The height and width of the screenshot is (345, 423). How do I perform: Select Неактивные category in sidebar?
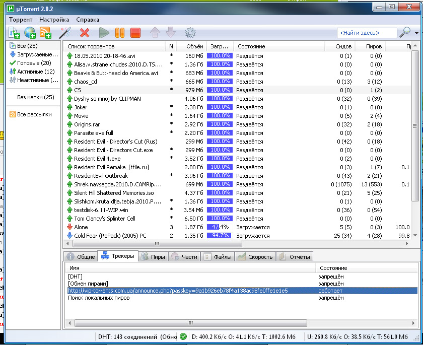pyautogui.click(x=33, y=80)
